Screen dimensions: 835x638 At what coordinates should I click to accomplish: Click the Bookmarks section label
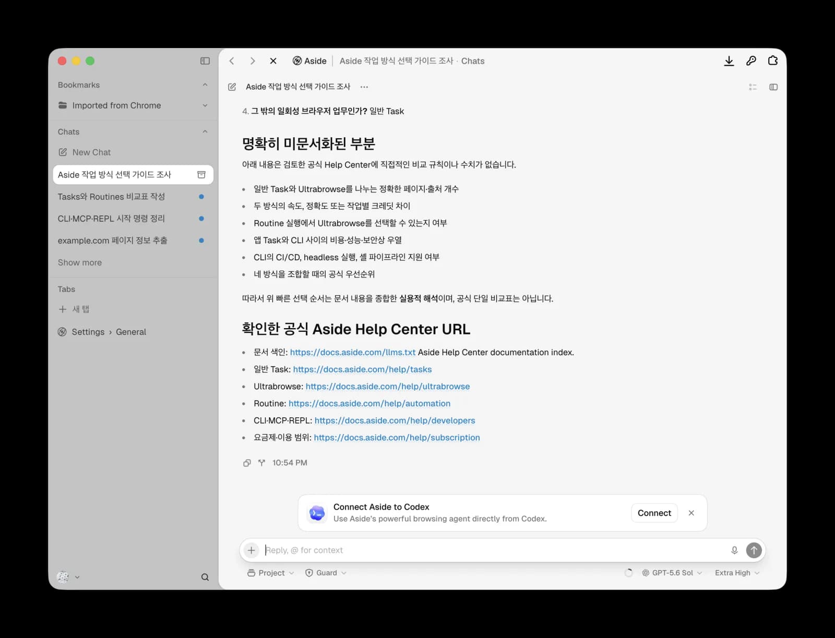point(79,85)
